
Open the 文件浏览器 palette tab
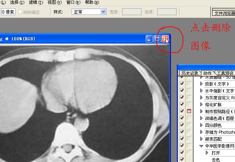tap(224, 13)
